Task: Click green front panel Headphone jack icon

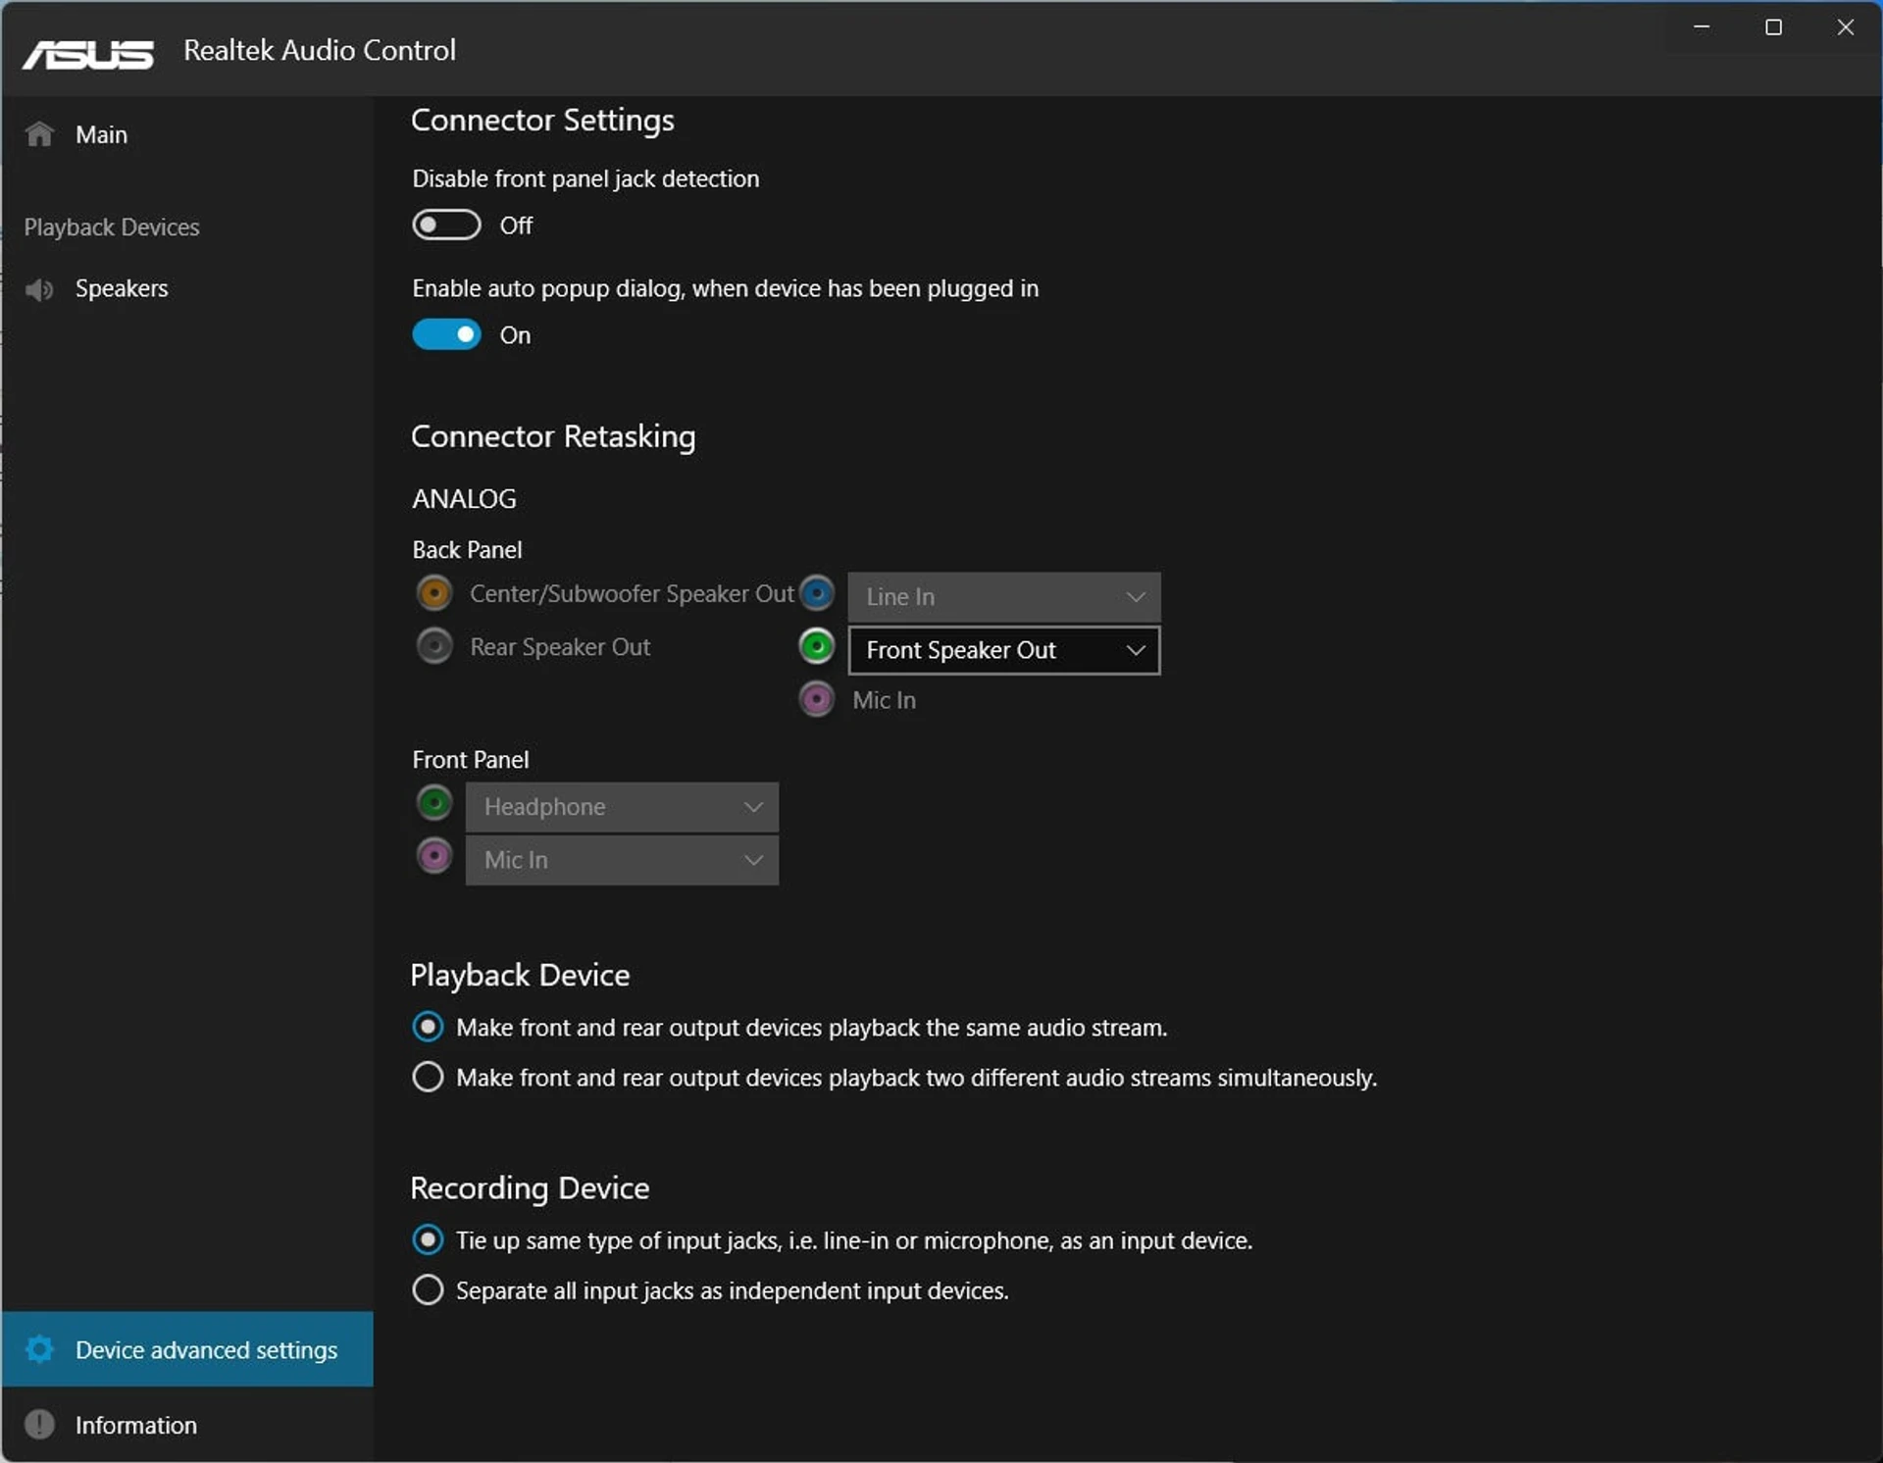Action: tap(434, 803)
